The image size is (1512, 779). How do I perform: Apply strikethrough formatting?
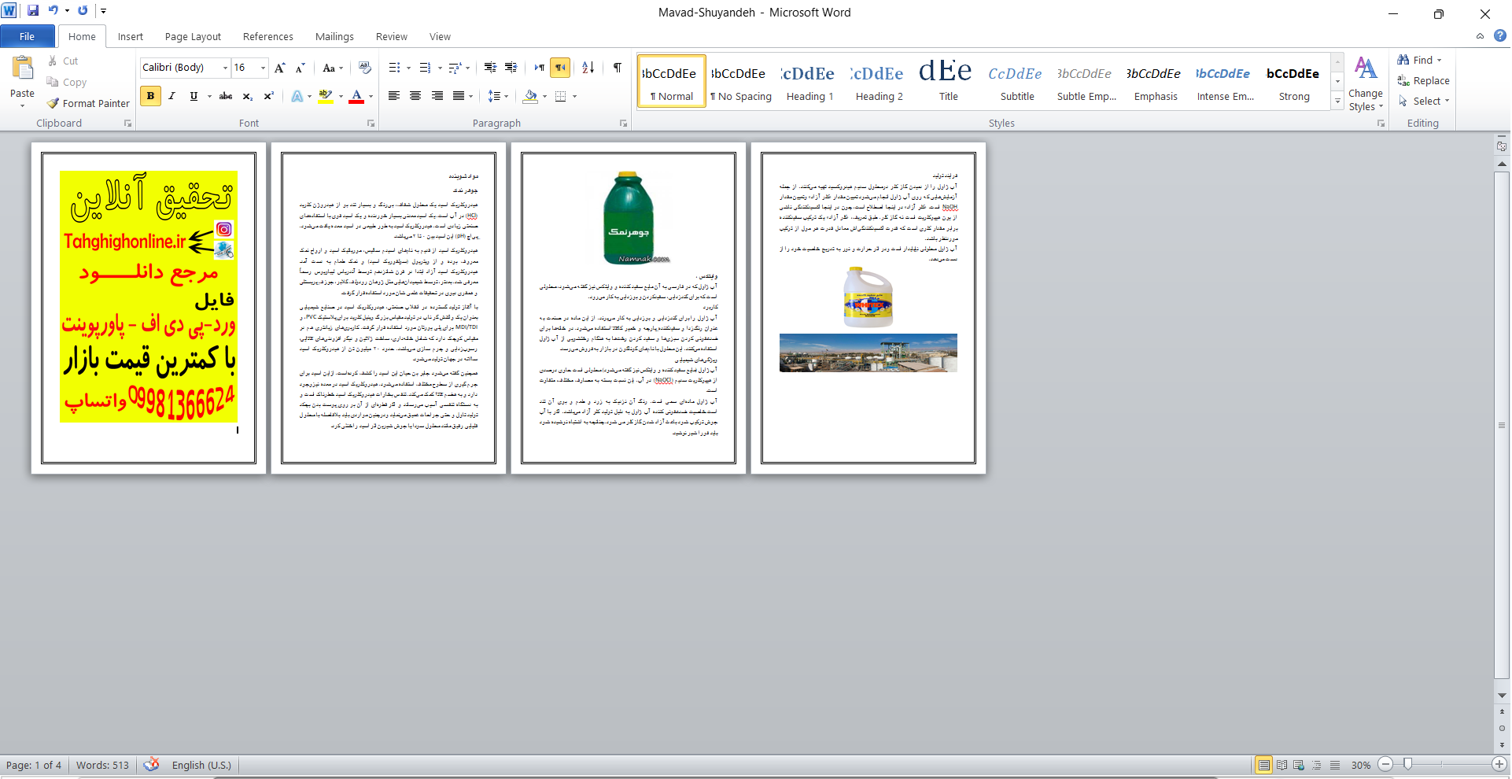pos(226,96)
